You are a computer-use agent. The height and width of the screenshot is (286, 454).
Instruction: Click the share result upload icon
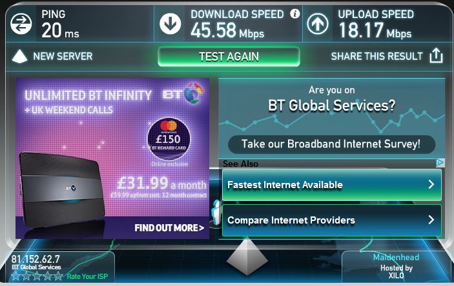[x=436, y=55]
